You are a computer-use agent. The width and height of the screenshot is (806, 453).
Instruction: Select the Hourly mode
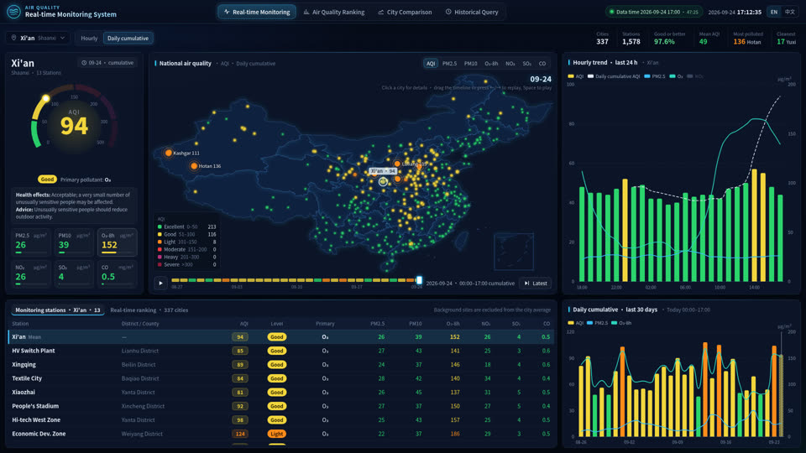coord(89,38)
